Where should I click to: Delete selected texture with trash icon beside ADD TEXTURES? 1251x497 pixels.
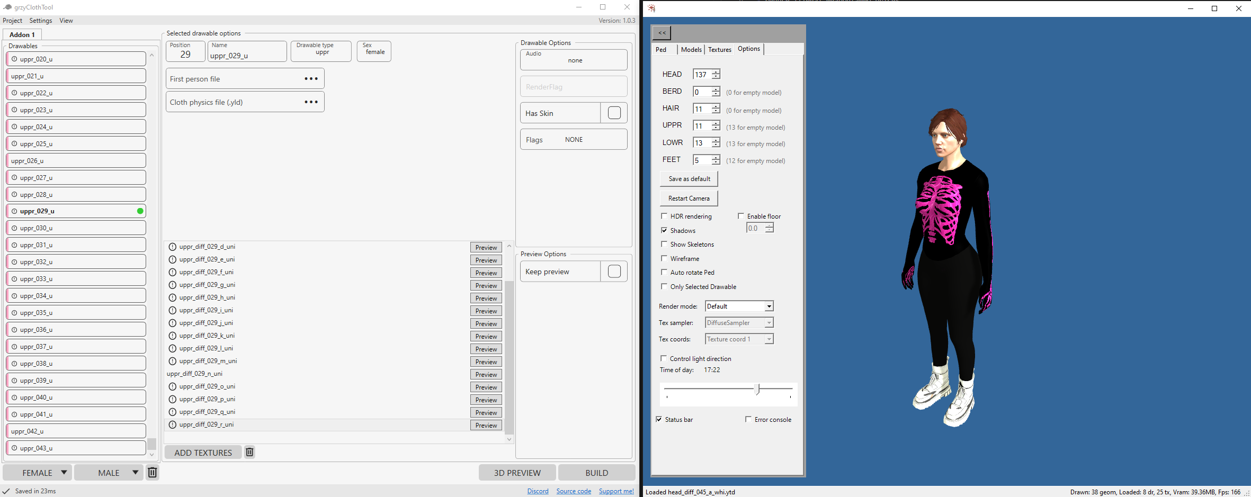pos(249,452)
